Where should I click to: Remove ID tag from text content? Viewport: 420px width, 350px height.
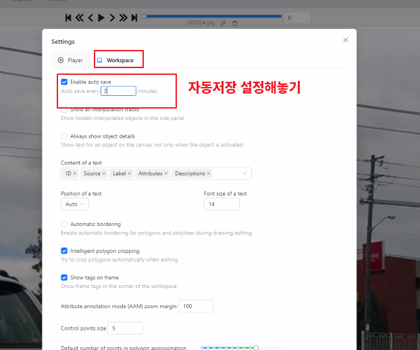tap(75, 173)
